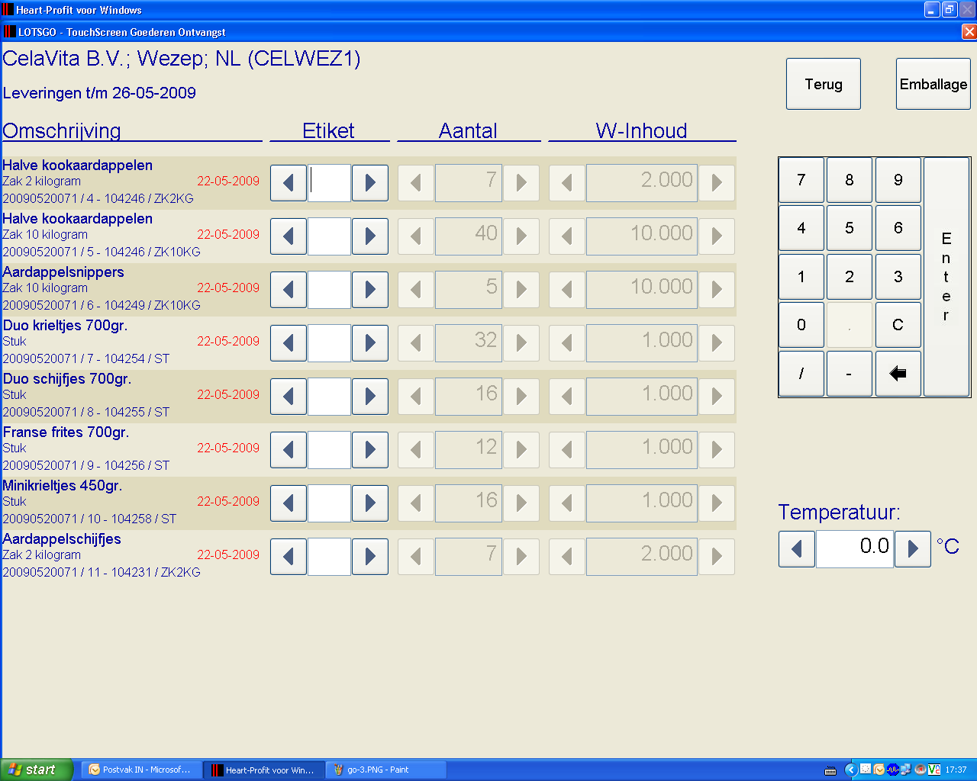
Task: Increase Etiket for Halve kookaardappelen Zak 2 kilogram
Action: (370, 183)
